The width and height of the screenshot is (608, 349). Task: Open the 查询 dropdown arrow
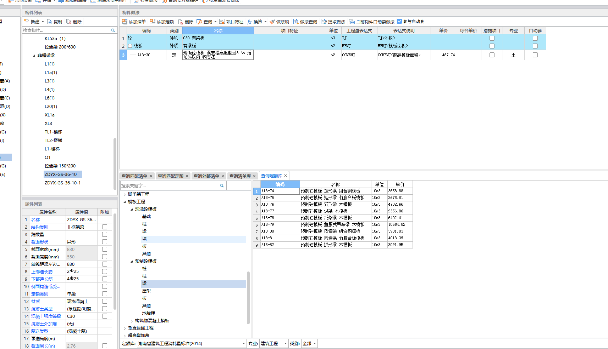215,22
